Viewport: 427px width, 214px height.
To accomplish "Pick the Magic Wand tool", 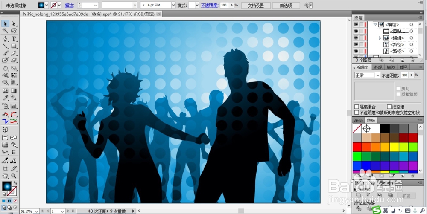I will click(5, 31).
